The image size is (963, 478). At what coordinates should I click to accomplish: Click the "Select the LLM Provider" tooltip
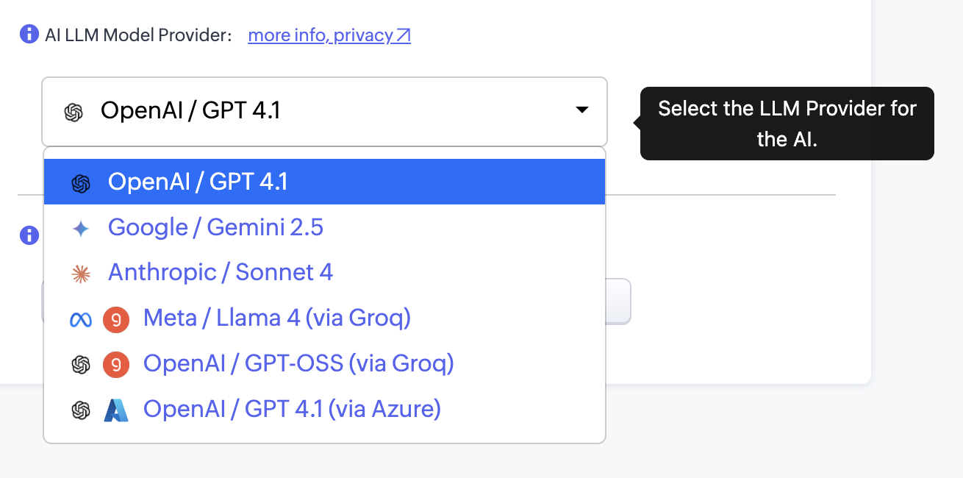[x=787, y=124]
